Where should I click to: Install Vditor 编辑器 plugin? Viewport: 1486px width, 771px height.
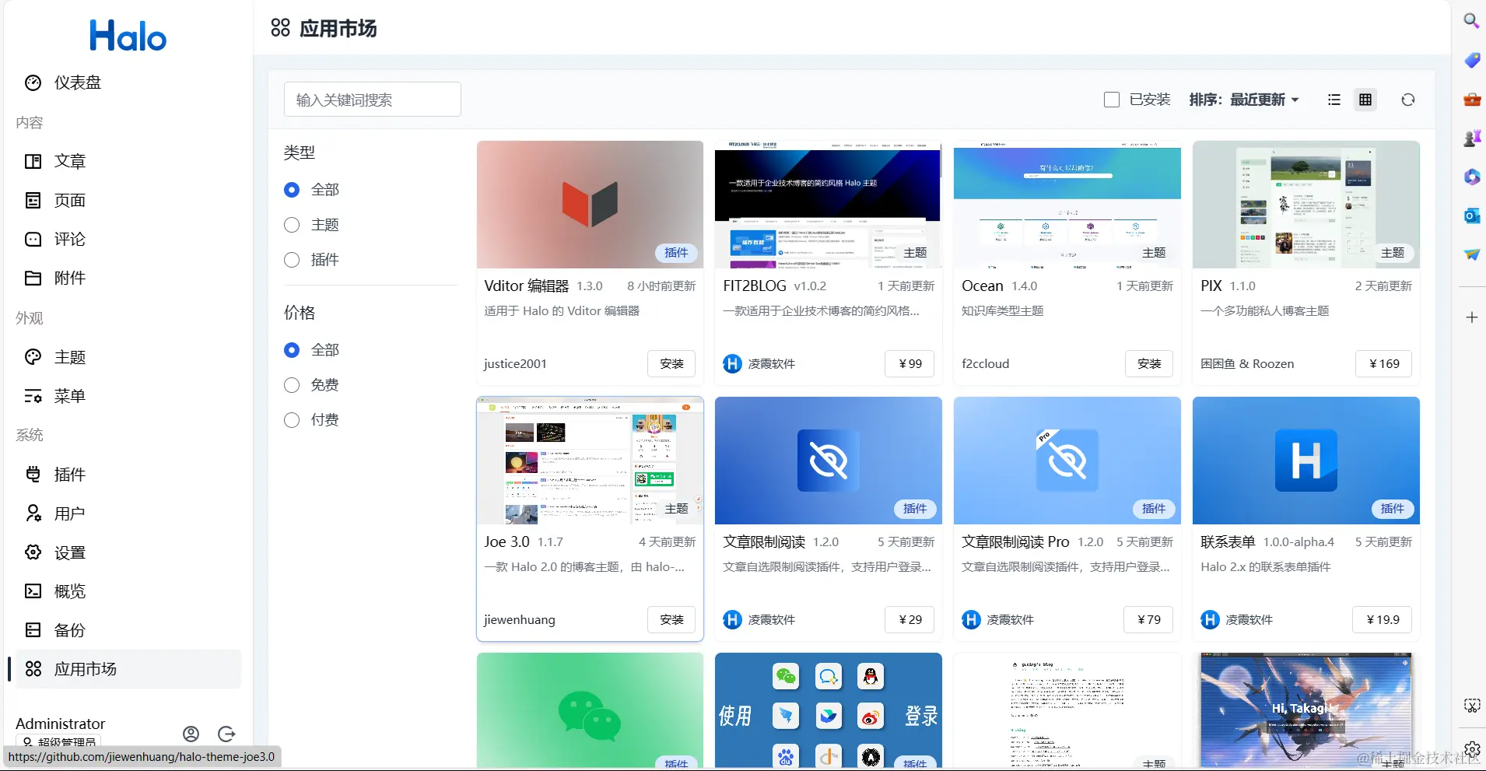coord(671,363)
